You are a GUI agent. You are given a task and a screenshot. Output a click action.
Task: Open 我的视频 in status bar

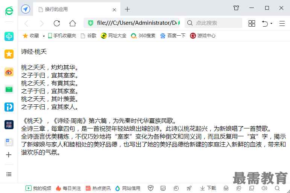[38, 188]
